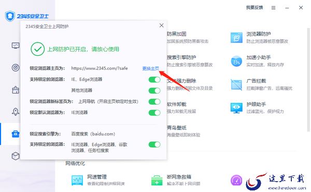Open the rocket speedup icon in sidebar
The image size is (311, 192).
pos(16,112)
